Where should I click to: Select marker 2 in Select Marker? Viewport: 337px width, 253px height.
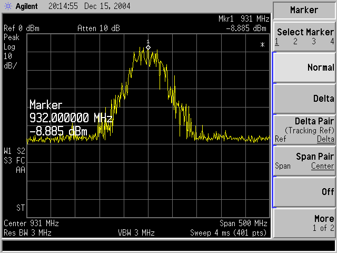click(295, 41)
